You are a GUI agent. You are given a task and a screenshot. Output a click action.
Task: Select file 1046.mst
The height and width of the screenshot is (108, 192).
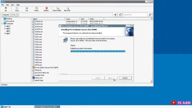[37, 55]
